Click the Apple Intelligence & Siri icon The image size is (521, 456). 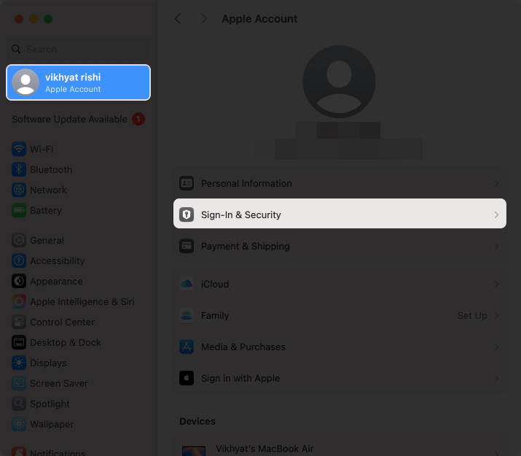[x=19, y=301]
